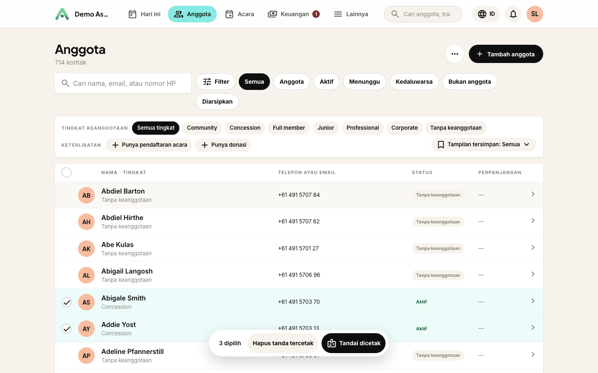The height and width of the screenshot is (373, 598).
Task: Select the Diarsipkan filter button
Action: point(217,102)
